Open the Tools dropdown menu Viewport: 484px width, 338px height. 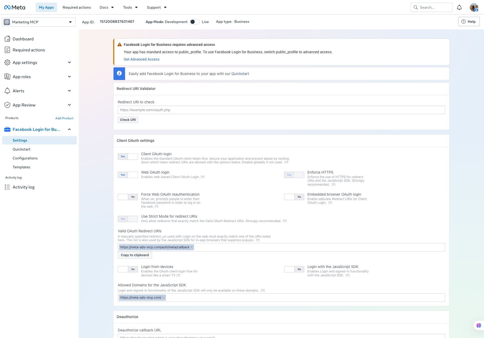coord(130,7)
